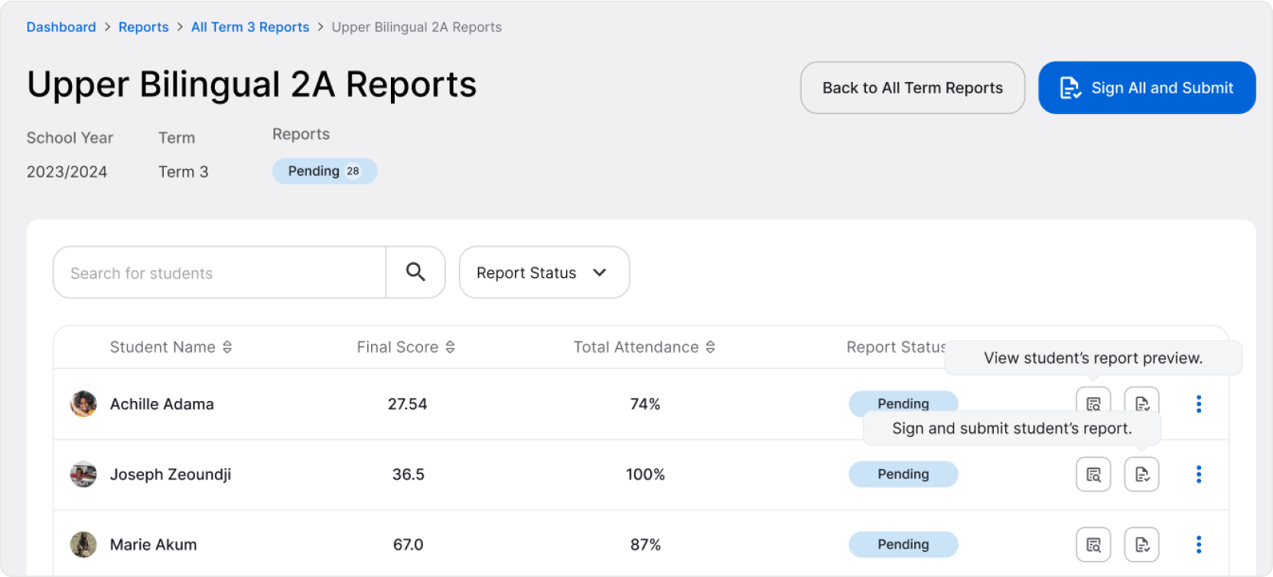Image resolution: width=1273 pixels, height=577 pixels.
Task: Click Back to All Term Reports button
Action: (912, 88)
